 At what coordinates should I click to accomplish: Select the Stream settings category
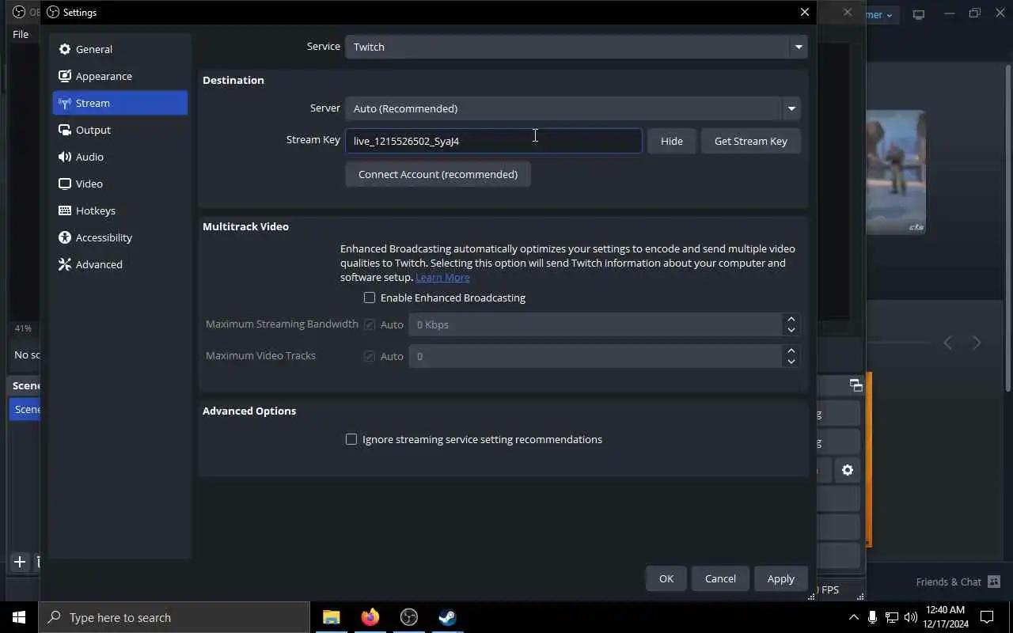pyautogui.click(x=120, y=103)
